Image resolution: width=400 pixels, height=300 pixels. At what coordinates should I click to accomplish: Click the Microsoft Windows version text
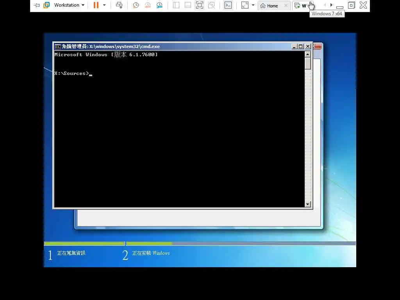click(x=106, y=54)
